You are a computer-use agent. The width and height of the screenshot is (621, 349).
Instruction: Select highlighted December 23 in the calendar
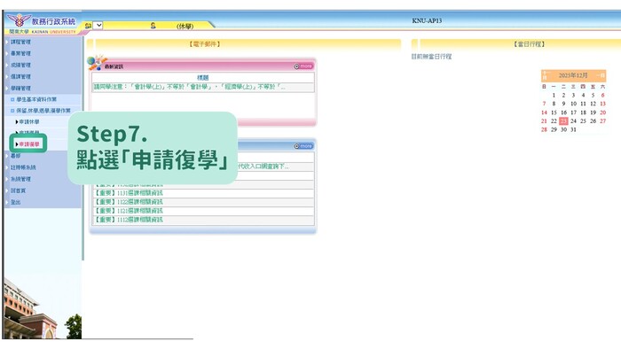pos(563,121)
